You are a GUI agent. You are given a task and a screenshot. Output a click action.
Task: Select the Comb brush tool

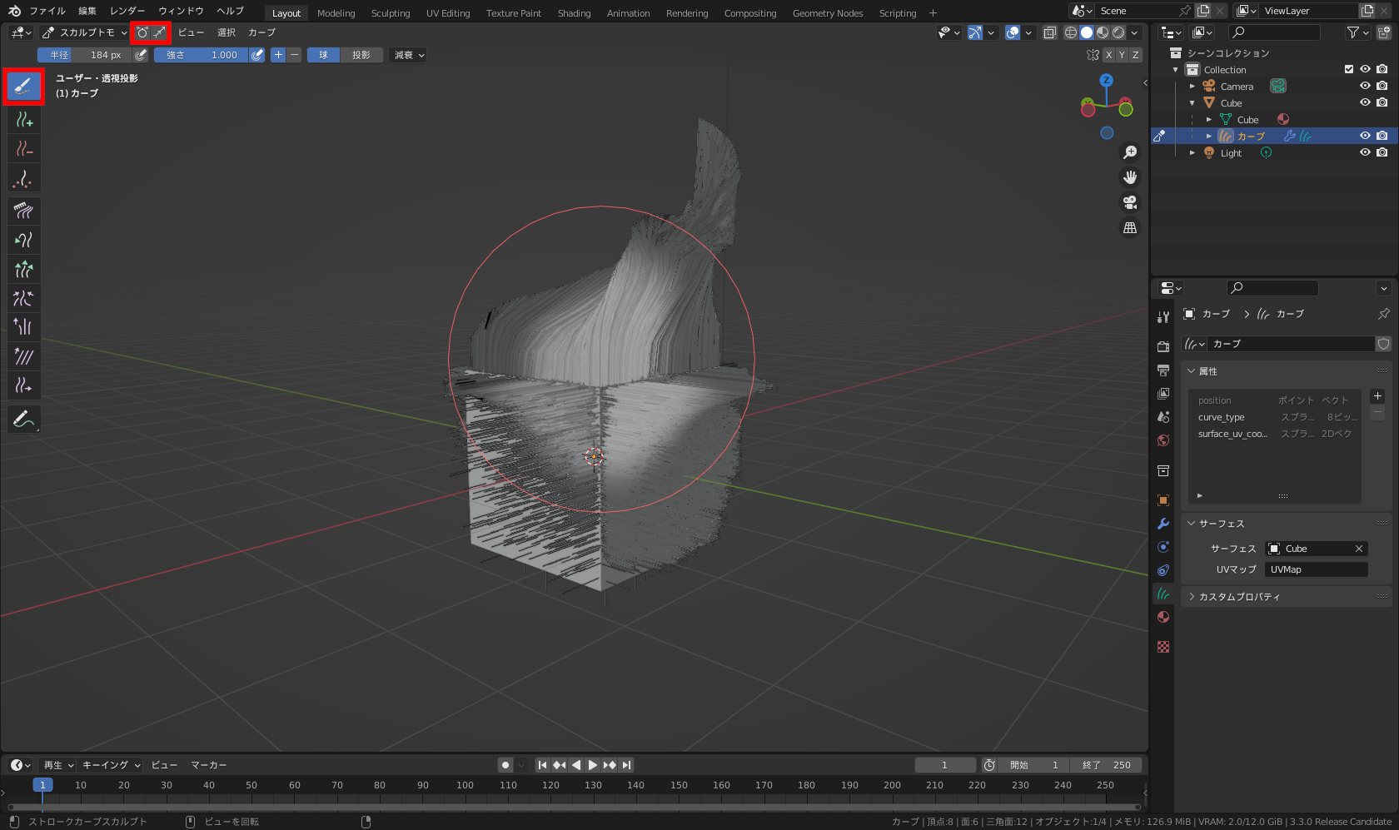pos(23,211)
